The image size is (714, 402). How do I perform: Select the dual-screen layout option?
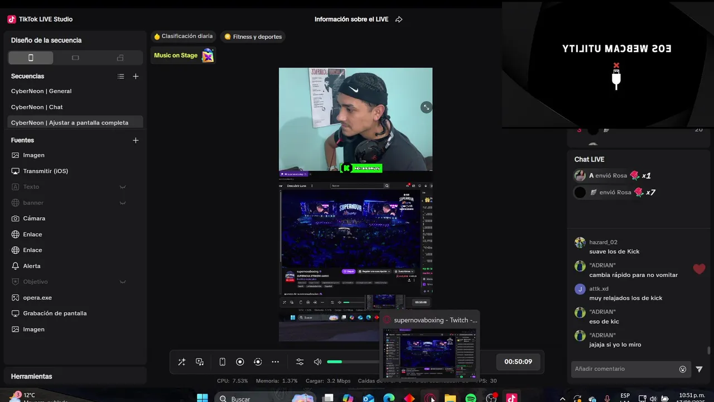coord(120,58)
